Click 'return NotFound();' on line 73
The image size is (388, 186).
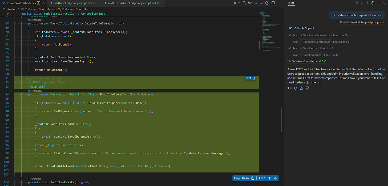57,44
